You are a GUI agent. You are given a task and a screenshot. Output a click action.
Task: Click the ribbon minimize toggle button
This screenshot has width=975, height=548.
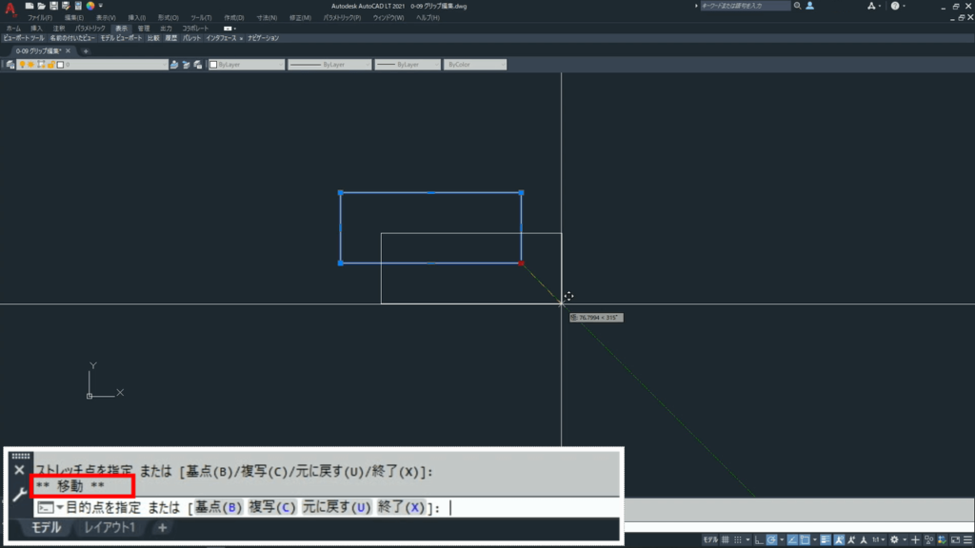coord(228,29)
